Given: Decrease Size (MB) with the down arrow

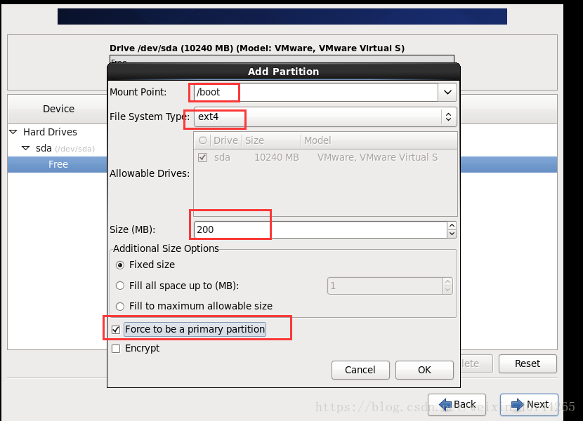Looking at the screenshot, I should pos(452,234).
